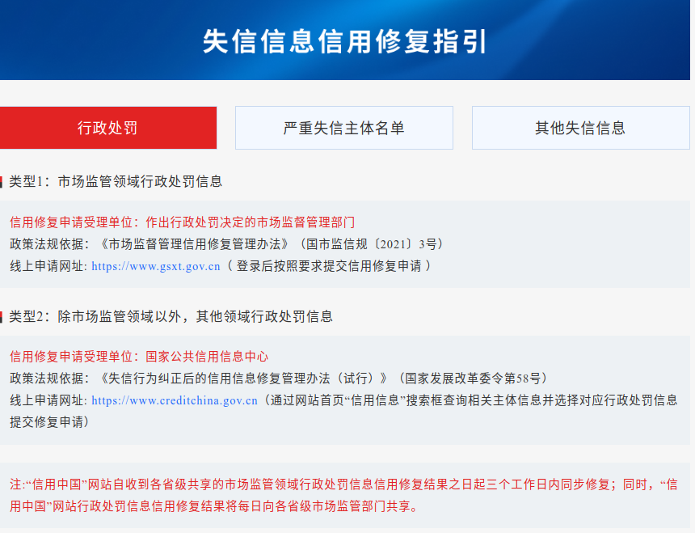The height and width of the screenshot is (533, 695).
Task: Click 《失信行为纠正后的信用信息修复管理办法（试行）》 text
Action: click(x=243, y=379)
